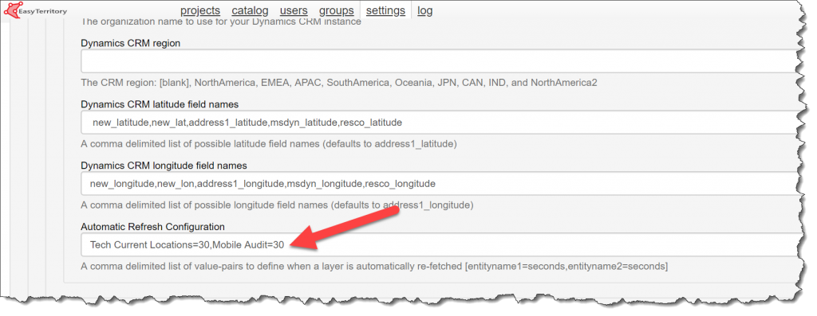Focus the Dynamics CRM region field
This screenshot has width=817, height=316.
click(440, 62)
